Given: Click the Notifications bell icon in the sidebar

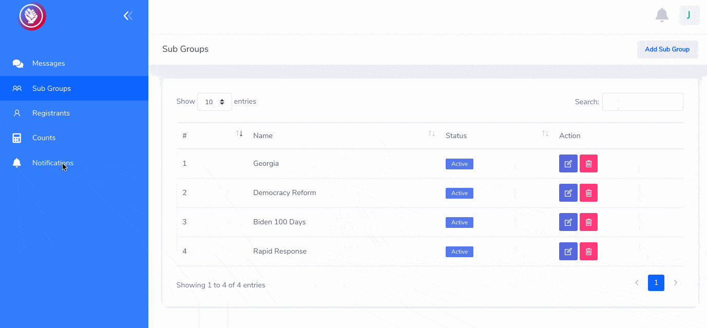Looking at the screenshot, I should point(17,163).
